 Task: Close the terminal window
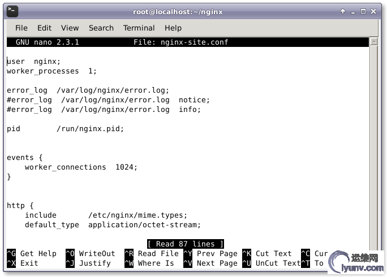pos(373,11)
